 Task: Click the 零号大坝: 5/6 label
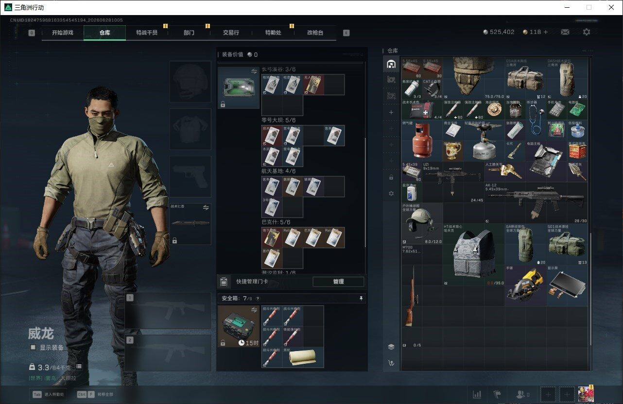pyautogui.click(x=278, y=120)
